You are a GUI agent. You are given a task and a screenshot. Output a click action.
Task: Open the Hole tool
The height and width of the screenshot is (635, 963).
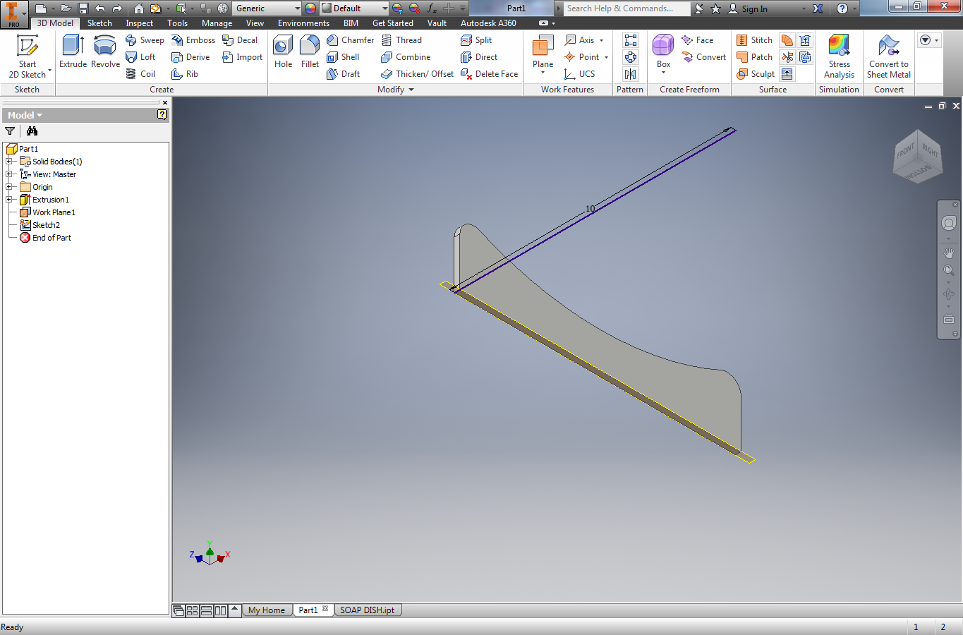pyautogui.click(x=283, y=52)
